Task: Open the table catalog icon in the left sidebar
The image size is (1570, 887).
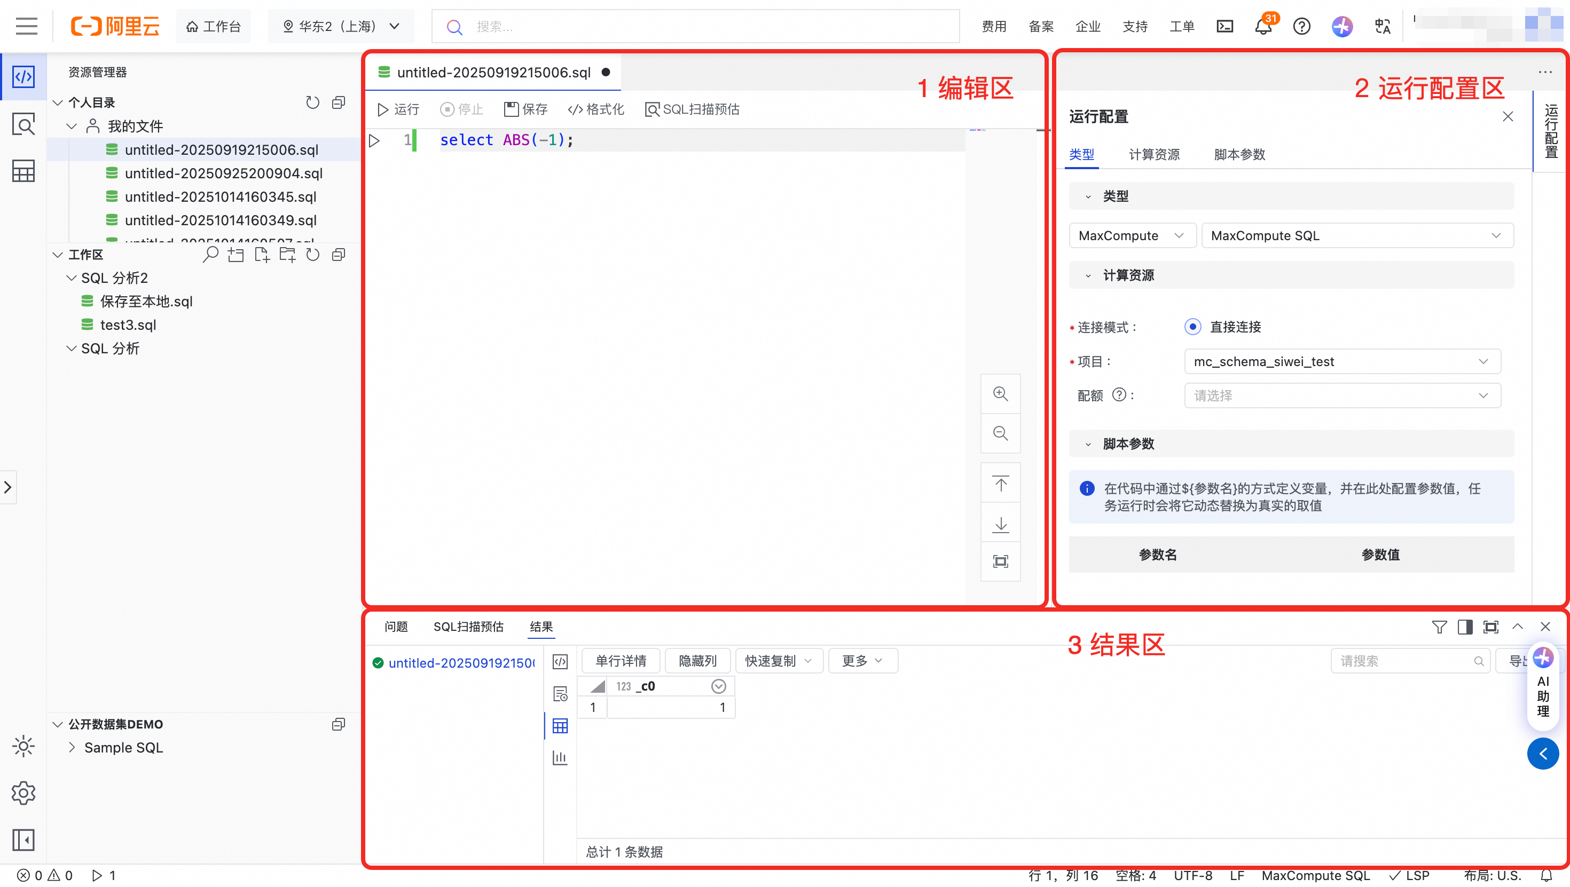Action: click(x=23, y=171)
